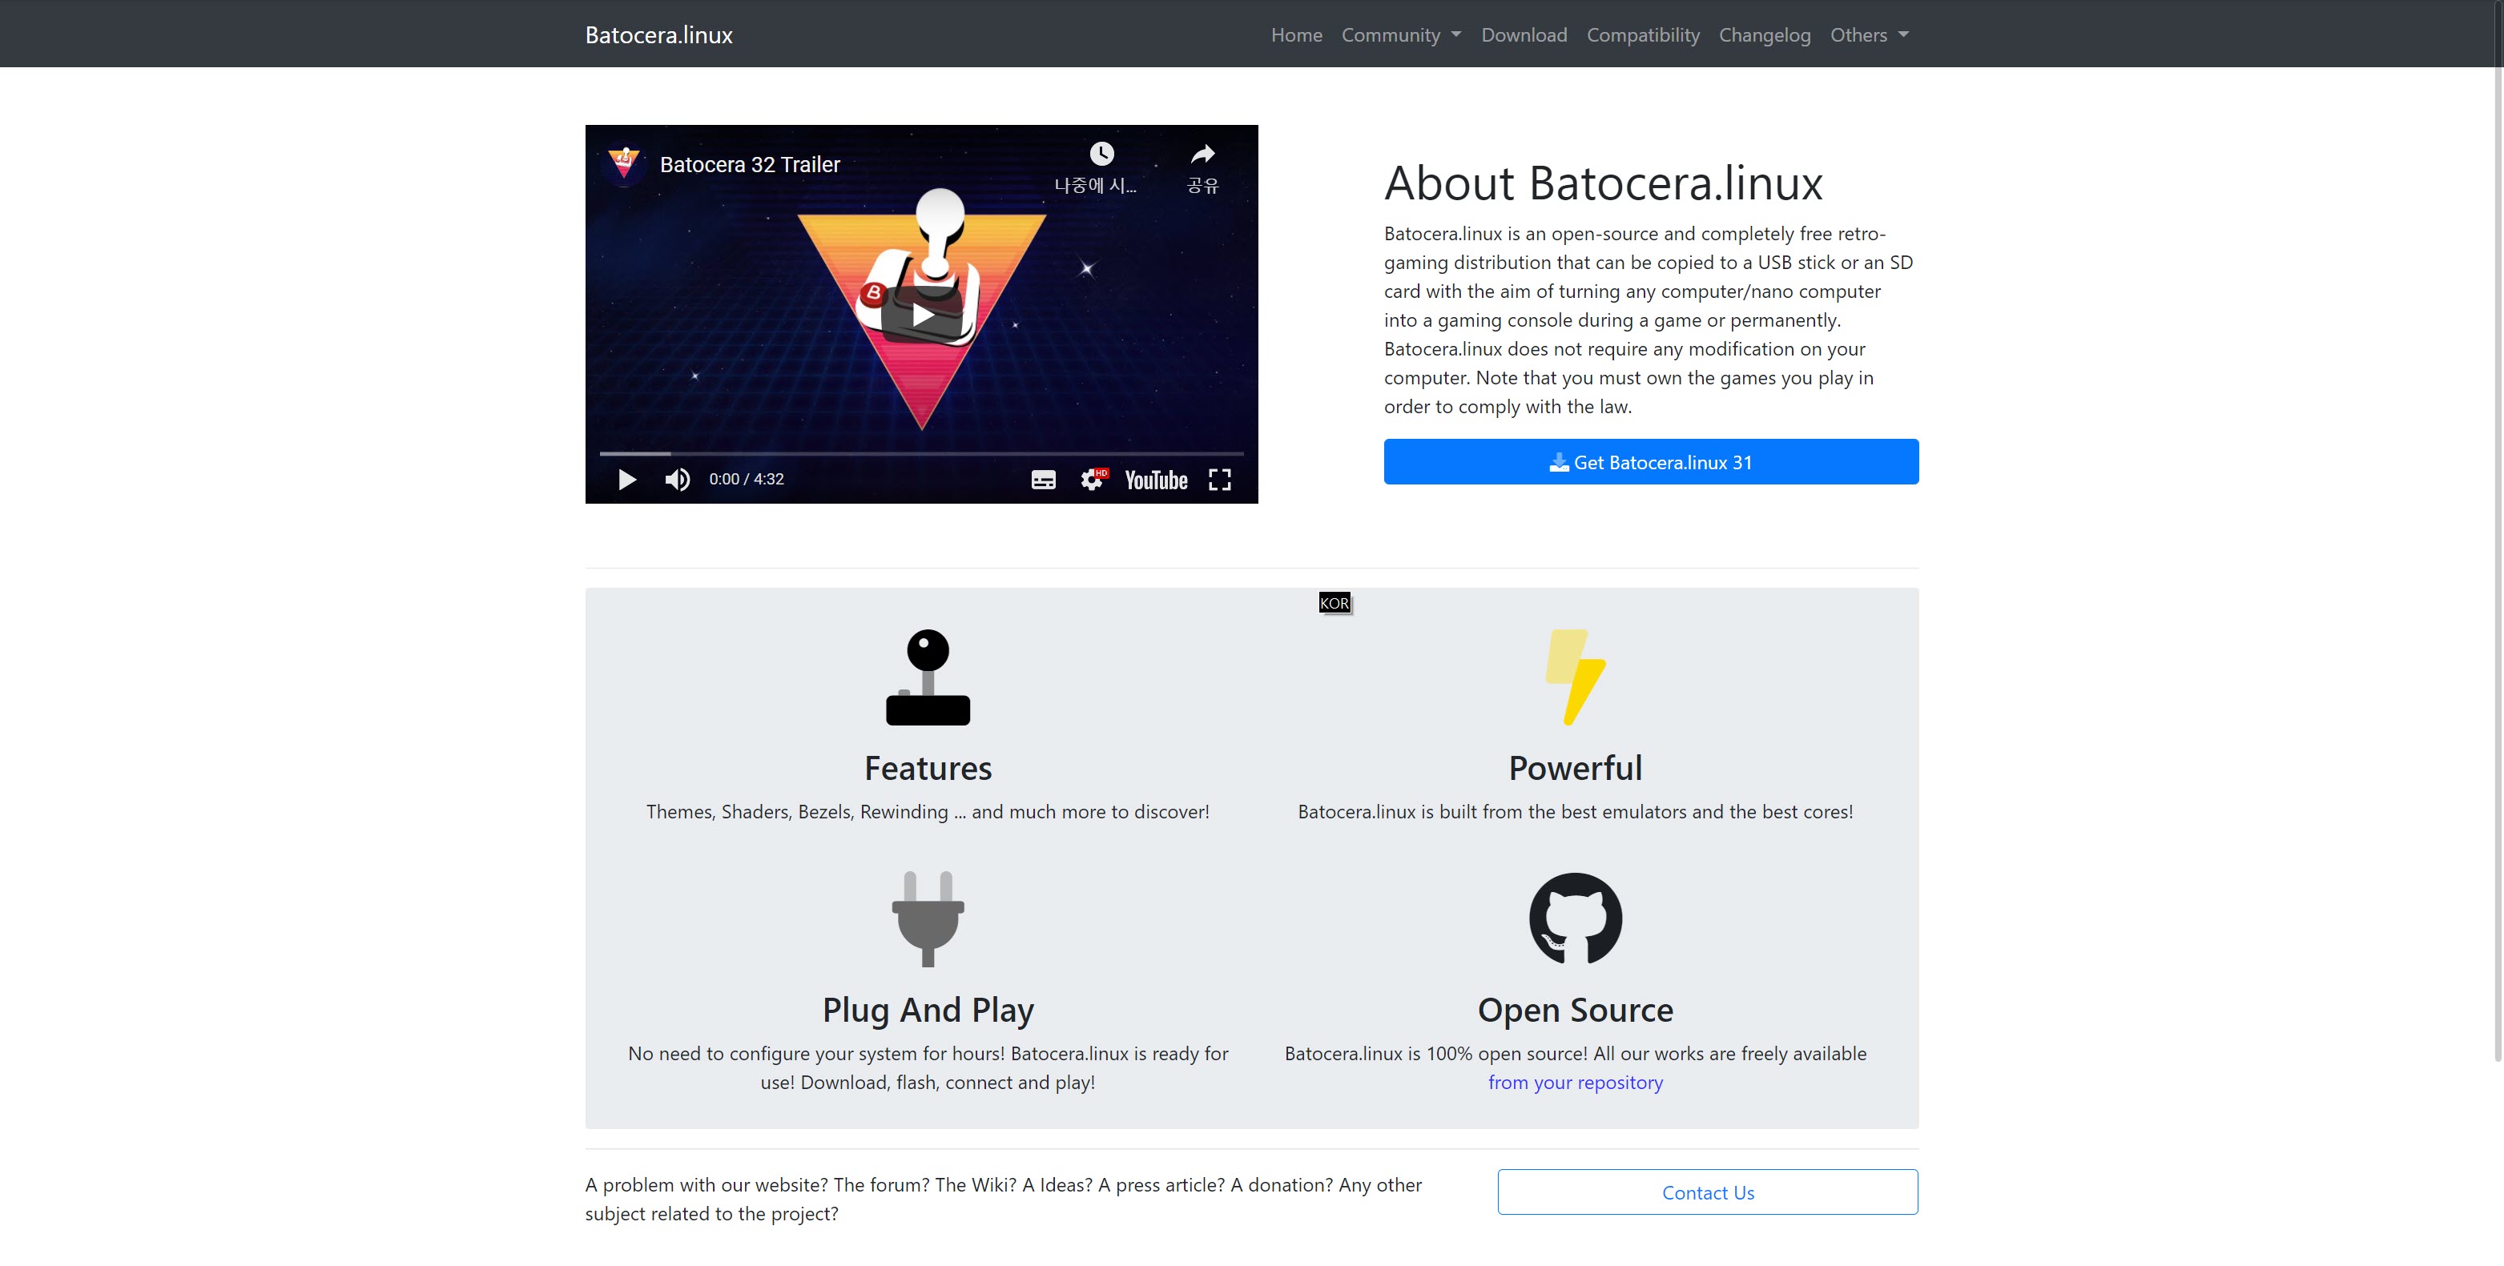Click the Contact Us button

click(x=1707, y=1192)
